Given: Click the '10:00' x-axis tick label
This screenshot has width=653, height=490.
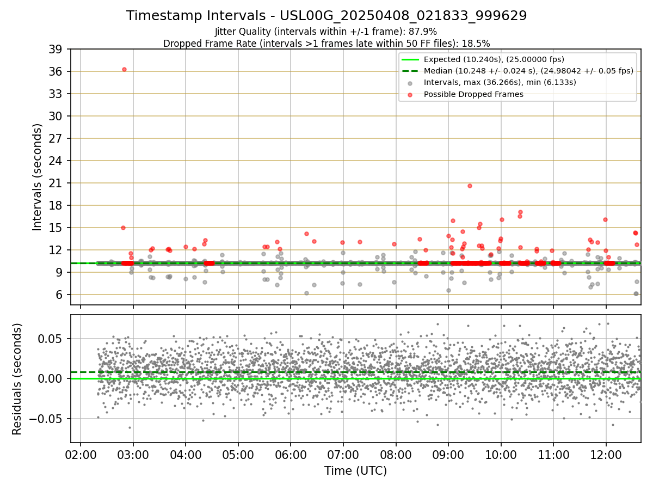Looking at the screenshot, I should [x=501, y=454].
